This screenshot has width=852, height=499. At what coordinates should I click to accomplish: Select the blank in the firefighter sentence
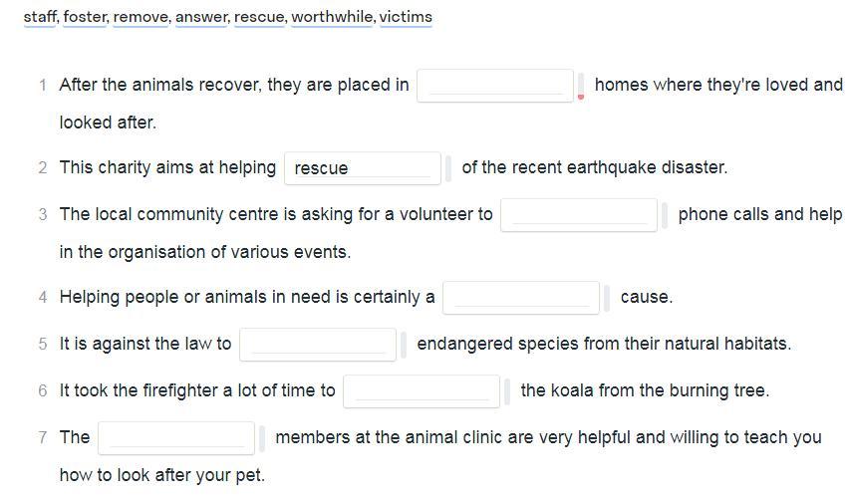[x=422, y=391]
